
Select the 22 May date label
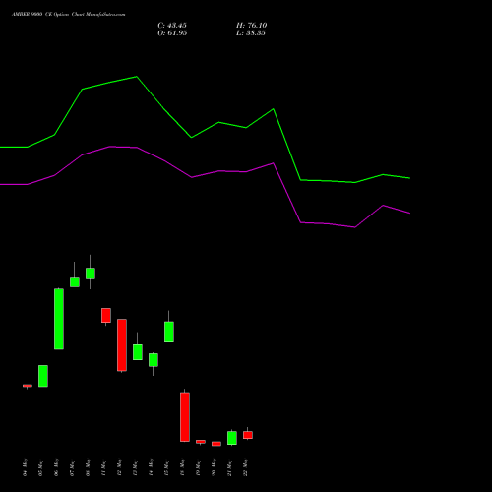click(x=246, y=467)
